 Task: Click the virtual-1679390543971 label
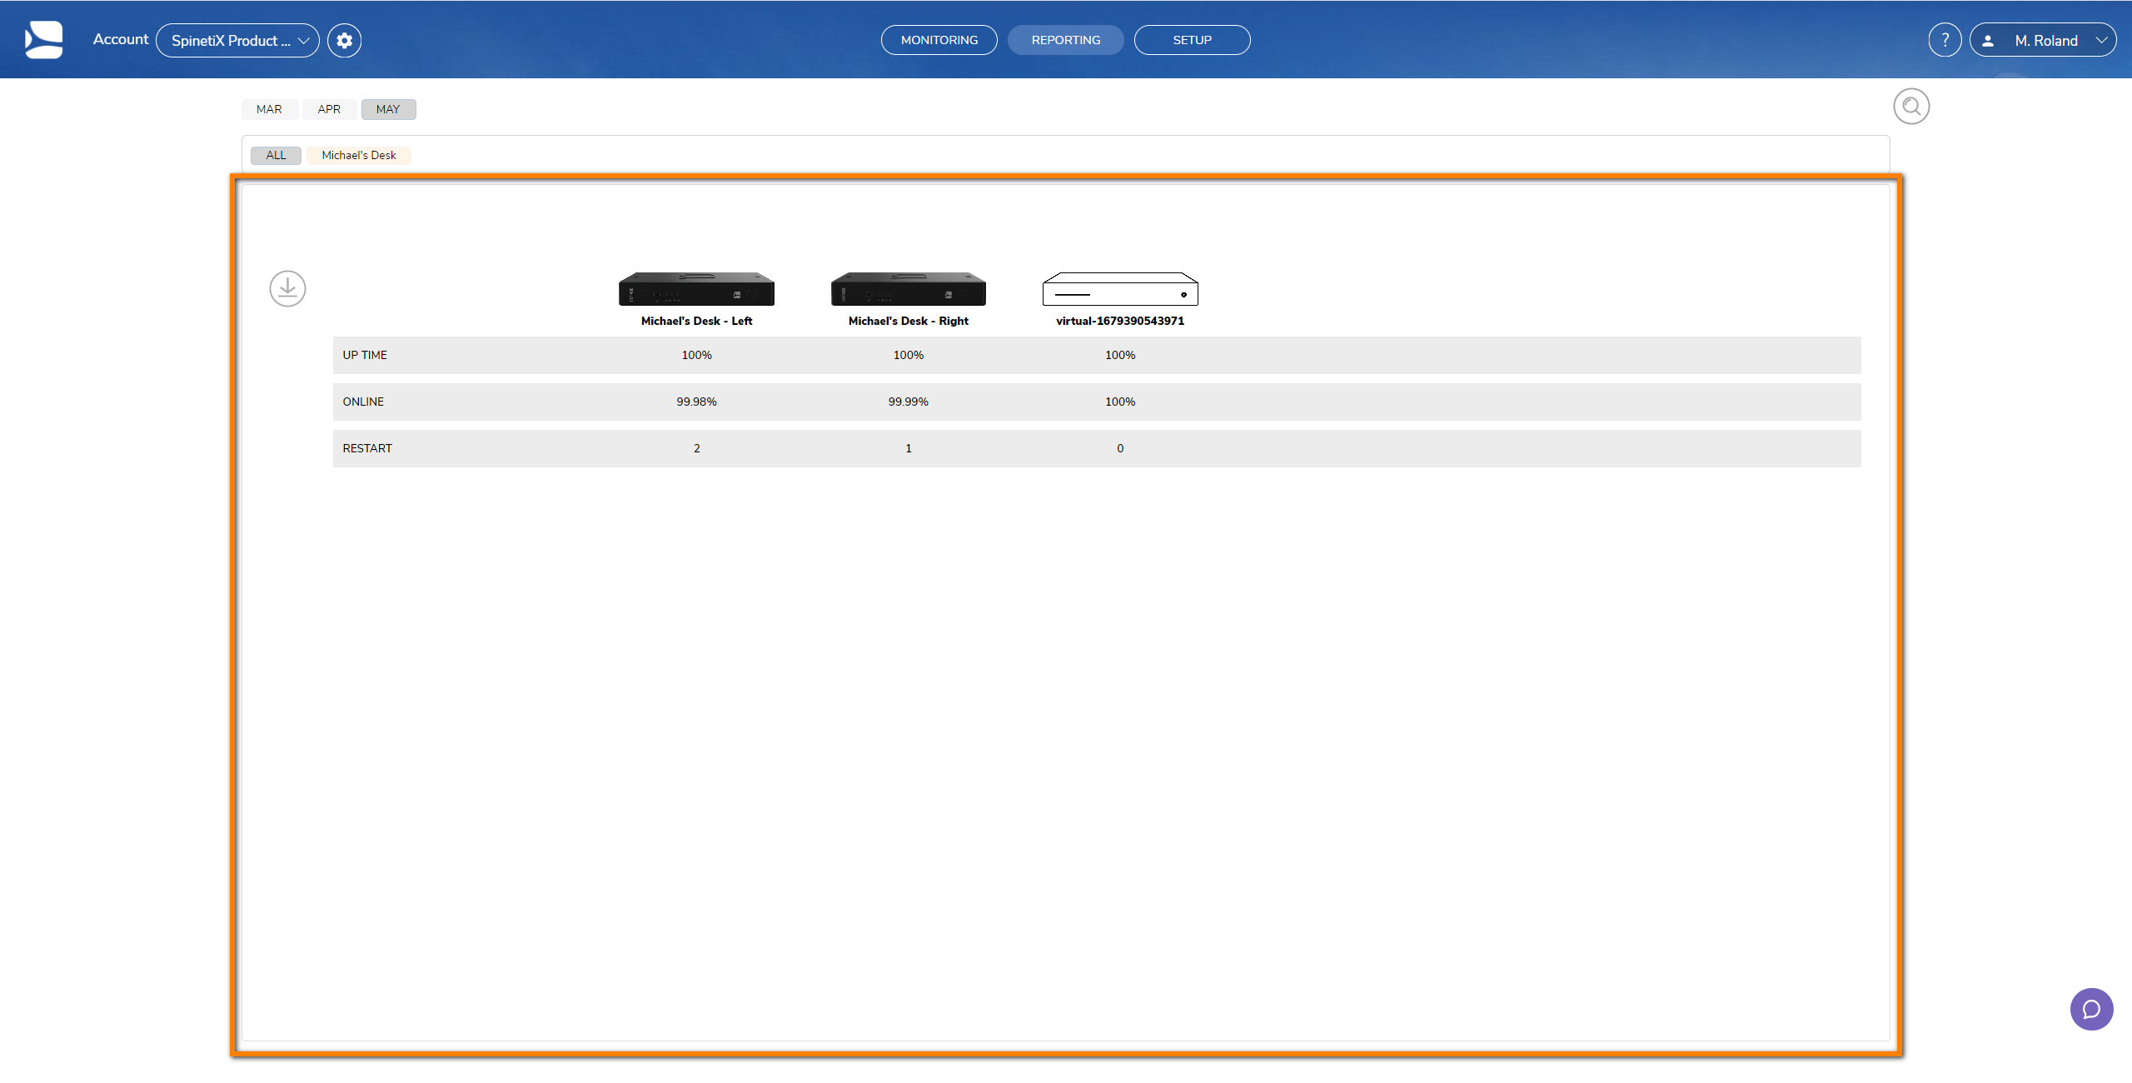tap(1120, 321)
